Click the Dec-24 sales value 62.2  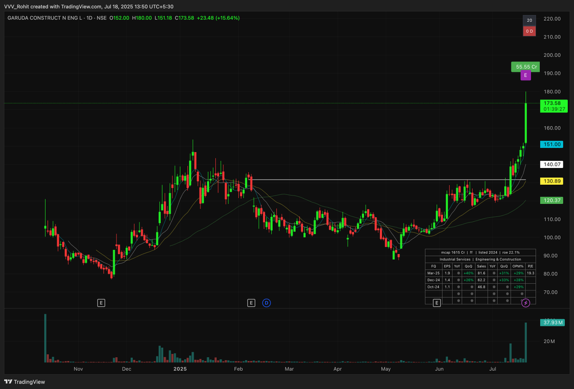(481, 279)
